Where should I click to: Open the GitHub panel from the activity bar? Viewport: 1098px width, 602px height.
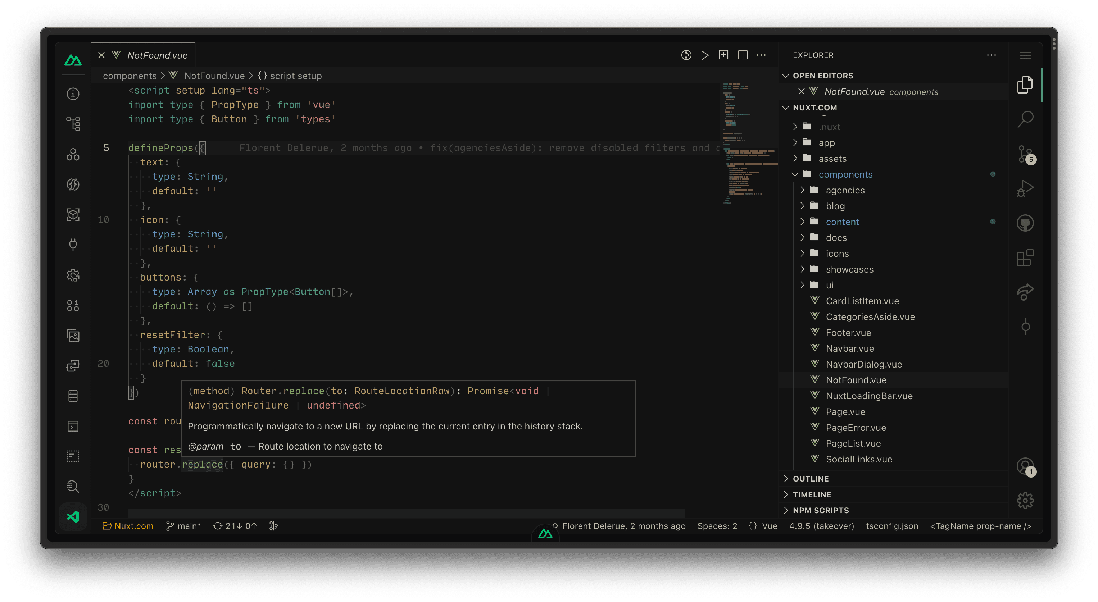pos(1025,223)
